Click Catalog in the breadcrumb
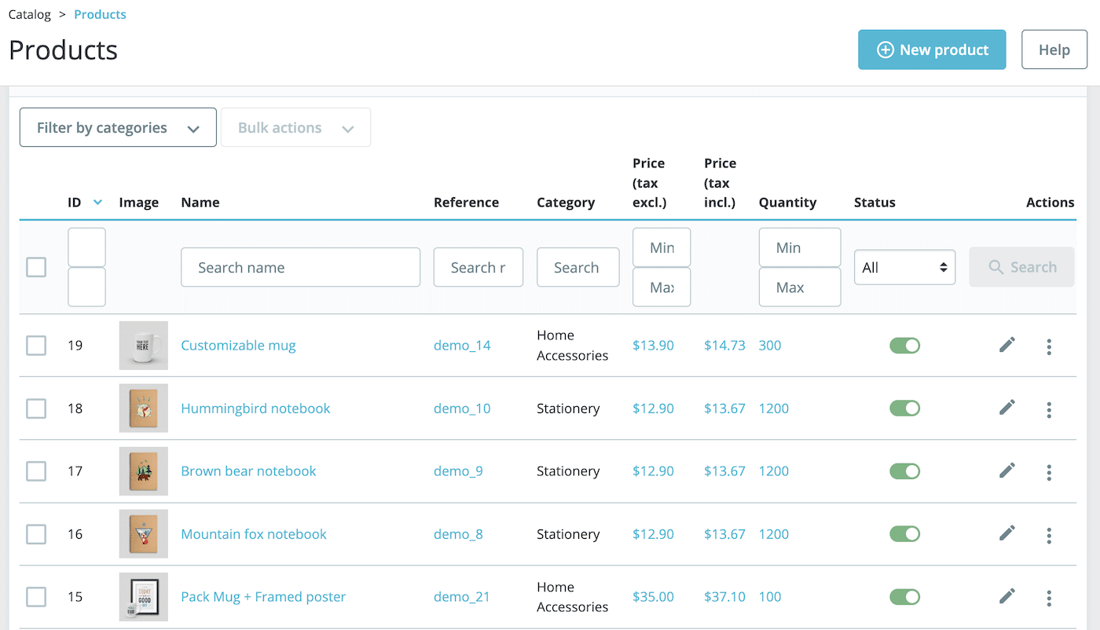Viewport: 1100px width, 630px height. coord(29,14)
